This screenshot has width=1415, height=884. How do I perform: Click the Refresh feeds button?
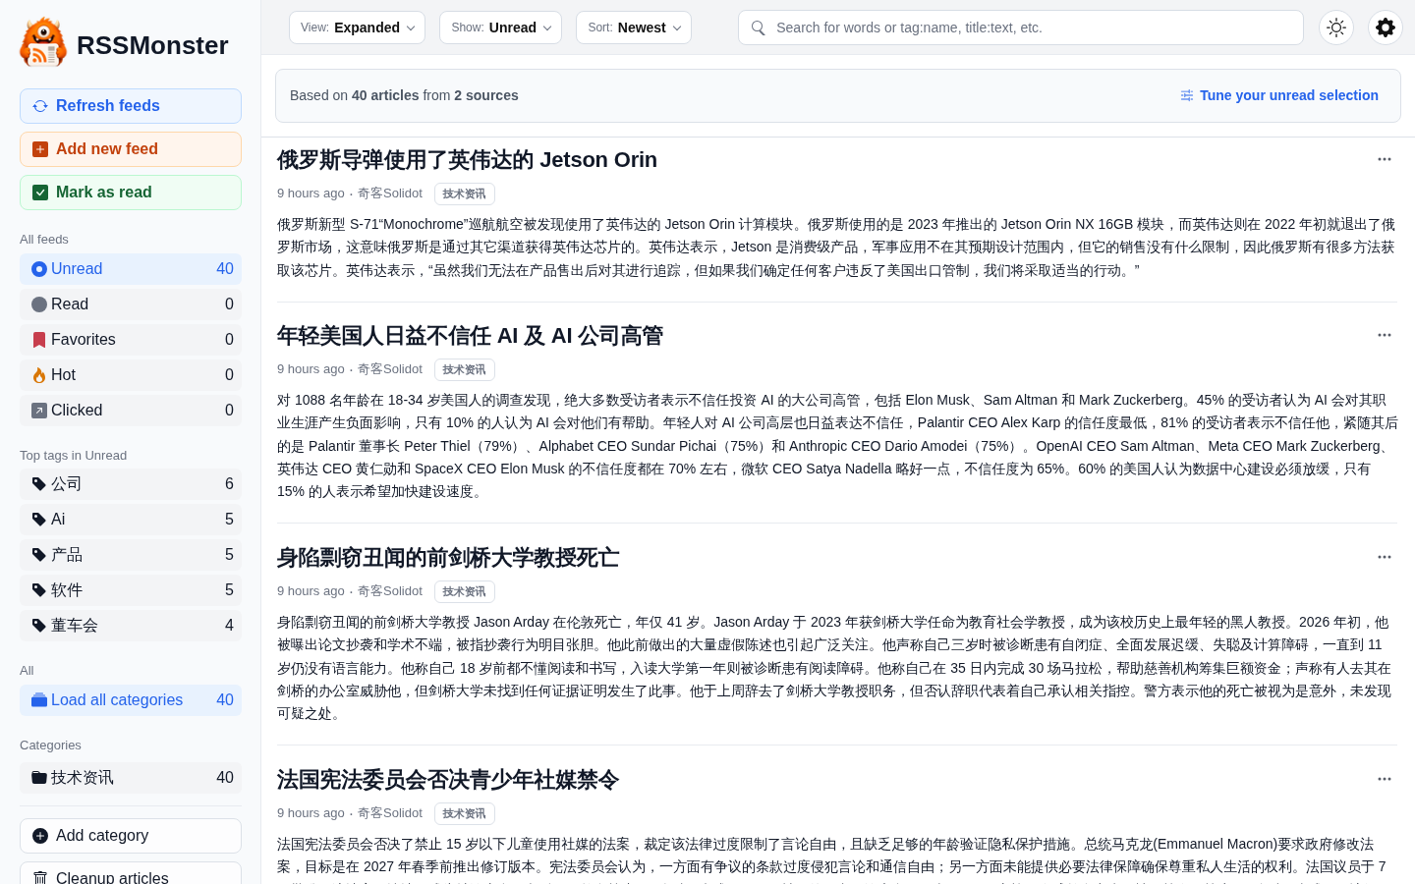tap(131, 106)
